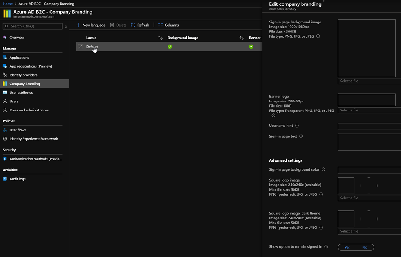401x257 pixels.
Task: Click info icon beside Show option to remain signed in
Action: [x=326, y=246]
